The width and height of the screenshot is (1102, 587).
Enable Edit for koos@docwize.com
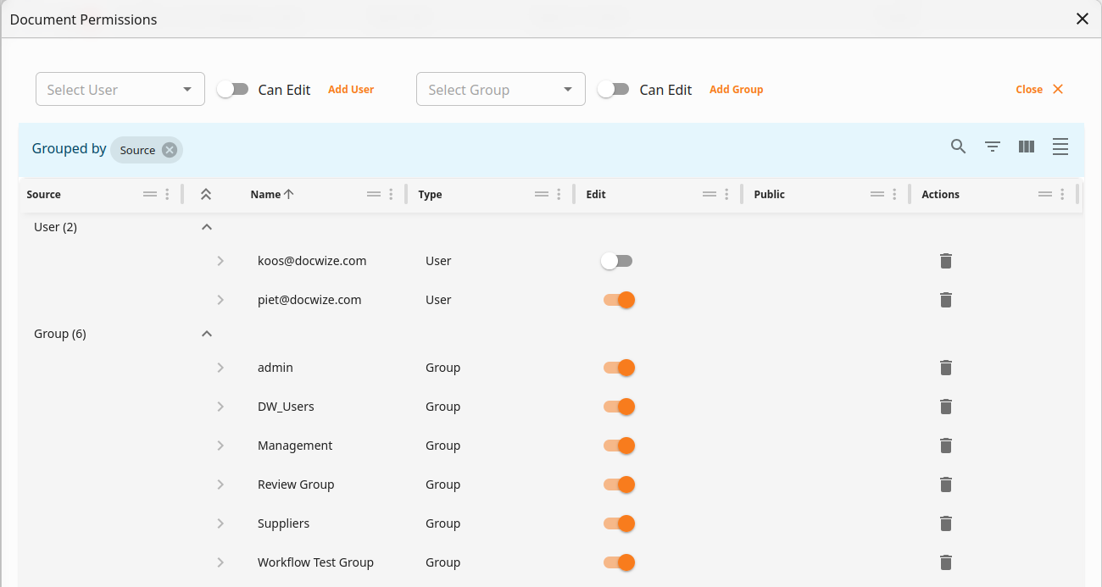pos(616,261)
